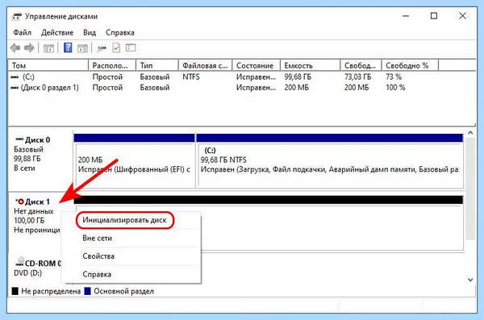Maximize the Disk Management window

point(434,16)
